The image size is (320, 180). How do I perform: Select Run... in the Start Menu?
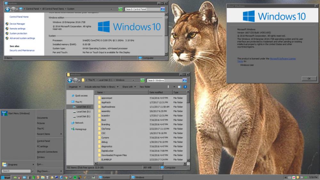point(40,164)
